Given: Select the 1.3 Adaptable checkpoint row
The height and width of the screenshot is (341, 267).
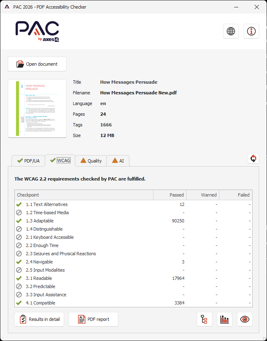Looking at the screenshot, I should (x=133, y=221).
